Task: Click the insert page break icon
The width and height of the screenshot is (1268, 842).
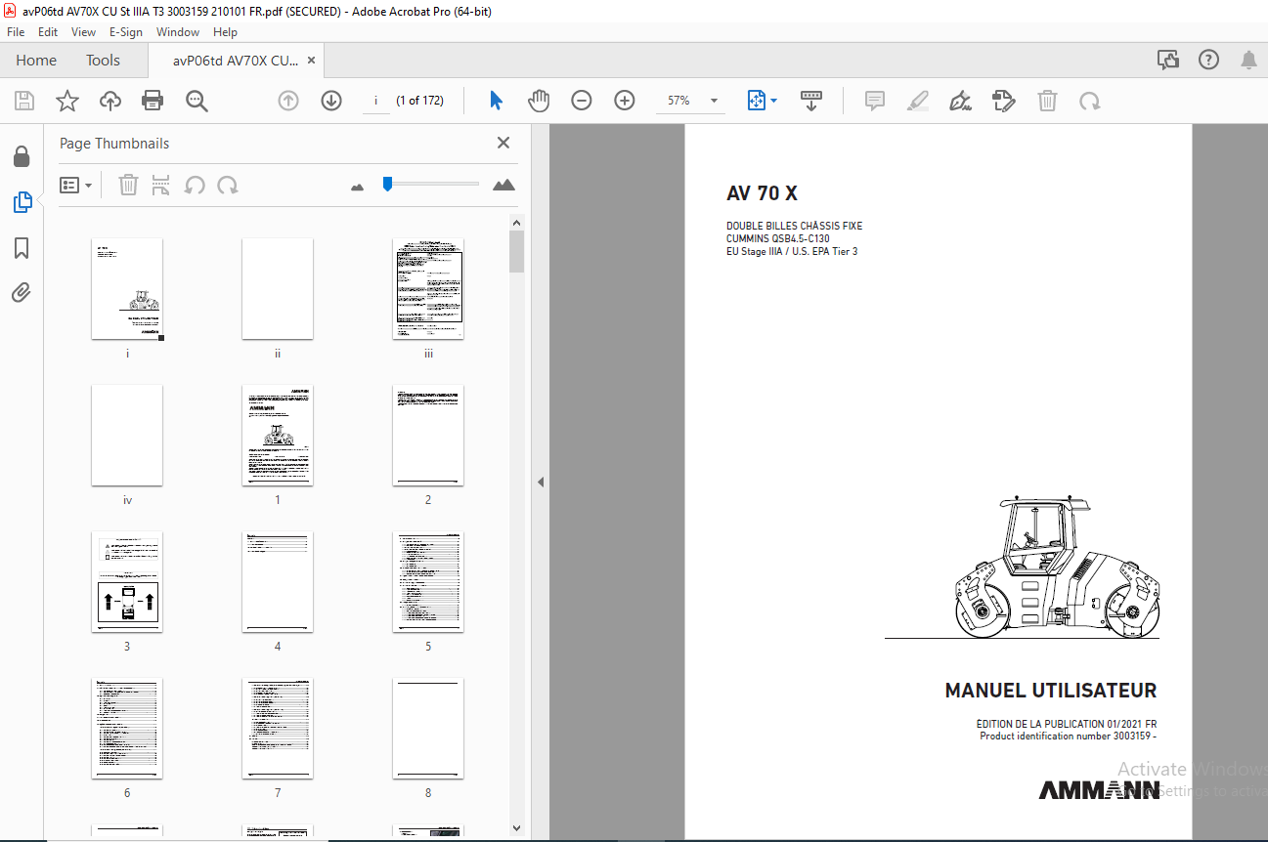Action: tap(161, 185)
